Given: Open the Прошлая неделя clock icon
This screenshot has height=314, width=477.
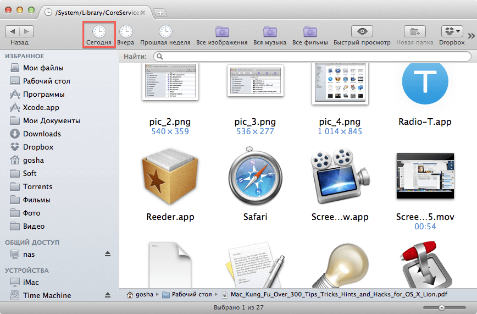Looking at the screenshot, I should (165, 31).
